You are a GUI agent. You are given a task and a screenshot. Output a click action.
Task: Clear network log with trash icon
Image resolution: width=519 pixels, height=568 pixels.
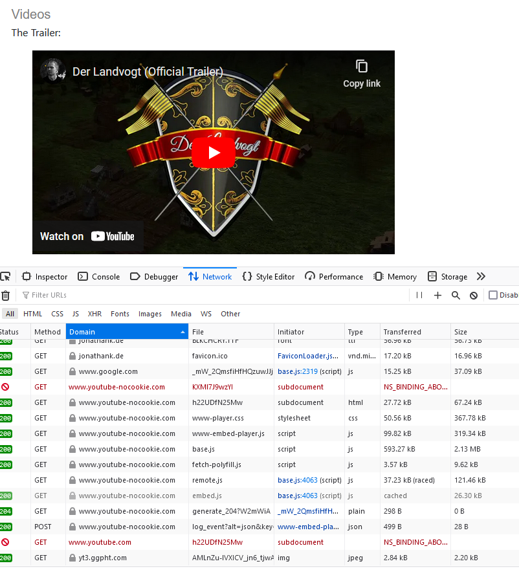[6, 295]
